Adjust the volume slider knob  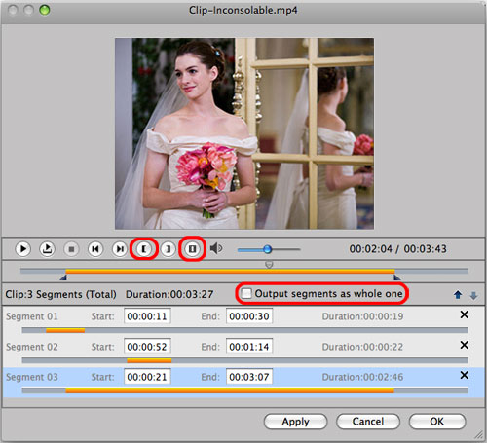tap(267, 249)
